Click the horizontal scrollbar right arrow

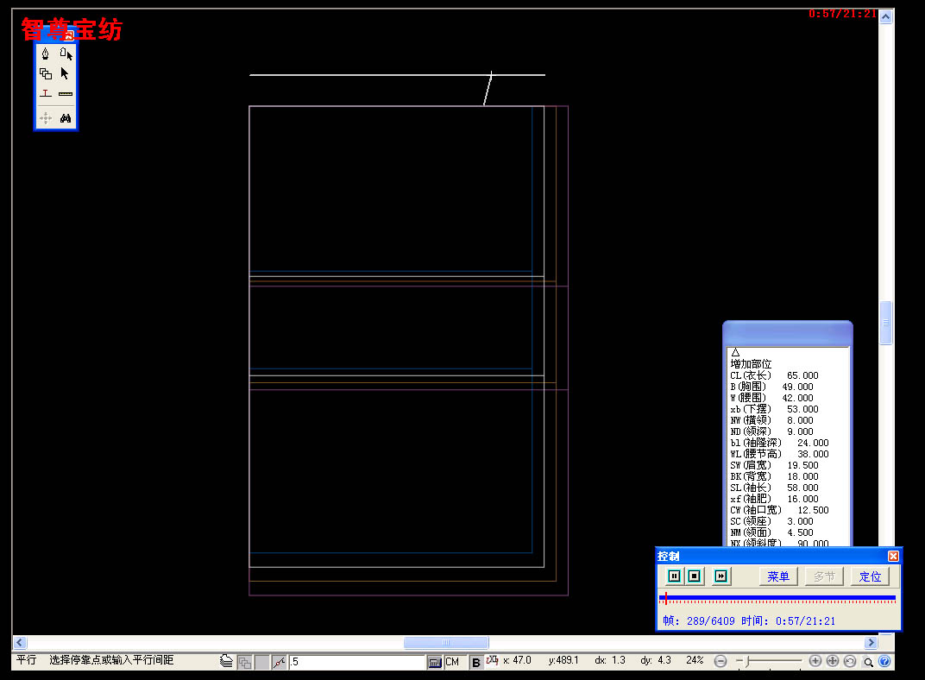(x=871, y=642)
